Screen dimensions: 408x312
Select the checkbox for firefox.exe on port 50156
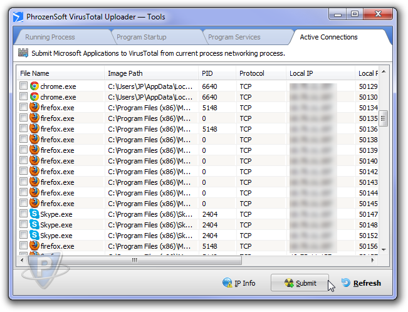(23, 246)
